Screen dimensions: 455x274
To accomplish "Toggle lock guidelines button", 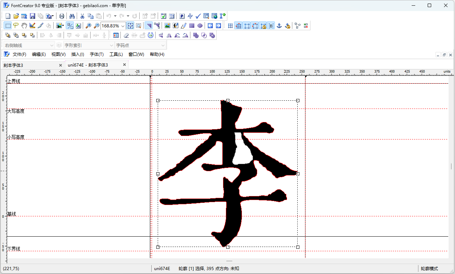I will (263, 26).
